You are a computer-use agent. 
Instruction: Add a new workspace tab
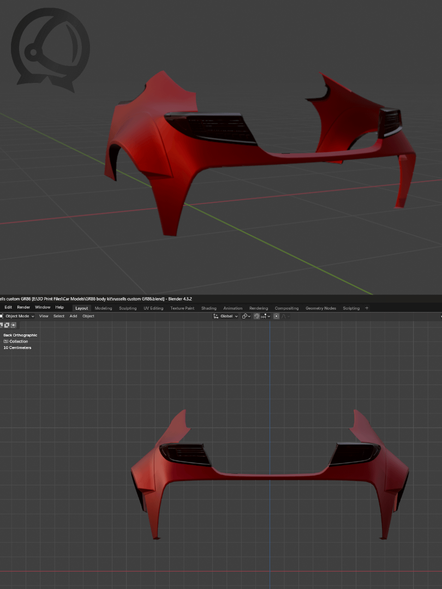[367, 308]
